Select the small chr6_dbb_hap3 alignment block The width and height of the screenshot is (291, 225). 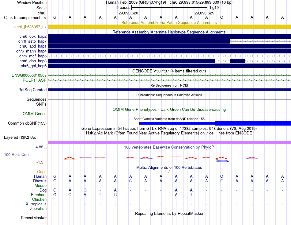tap(238, 61)
